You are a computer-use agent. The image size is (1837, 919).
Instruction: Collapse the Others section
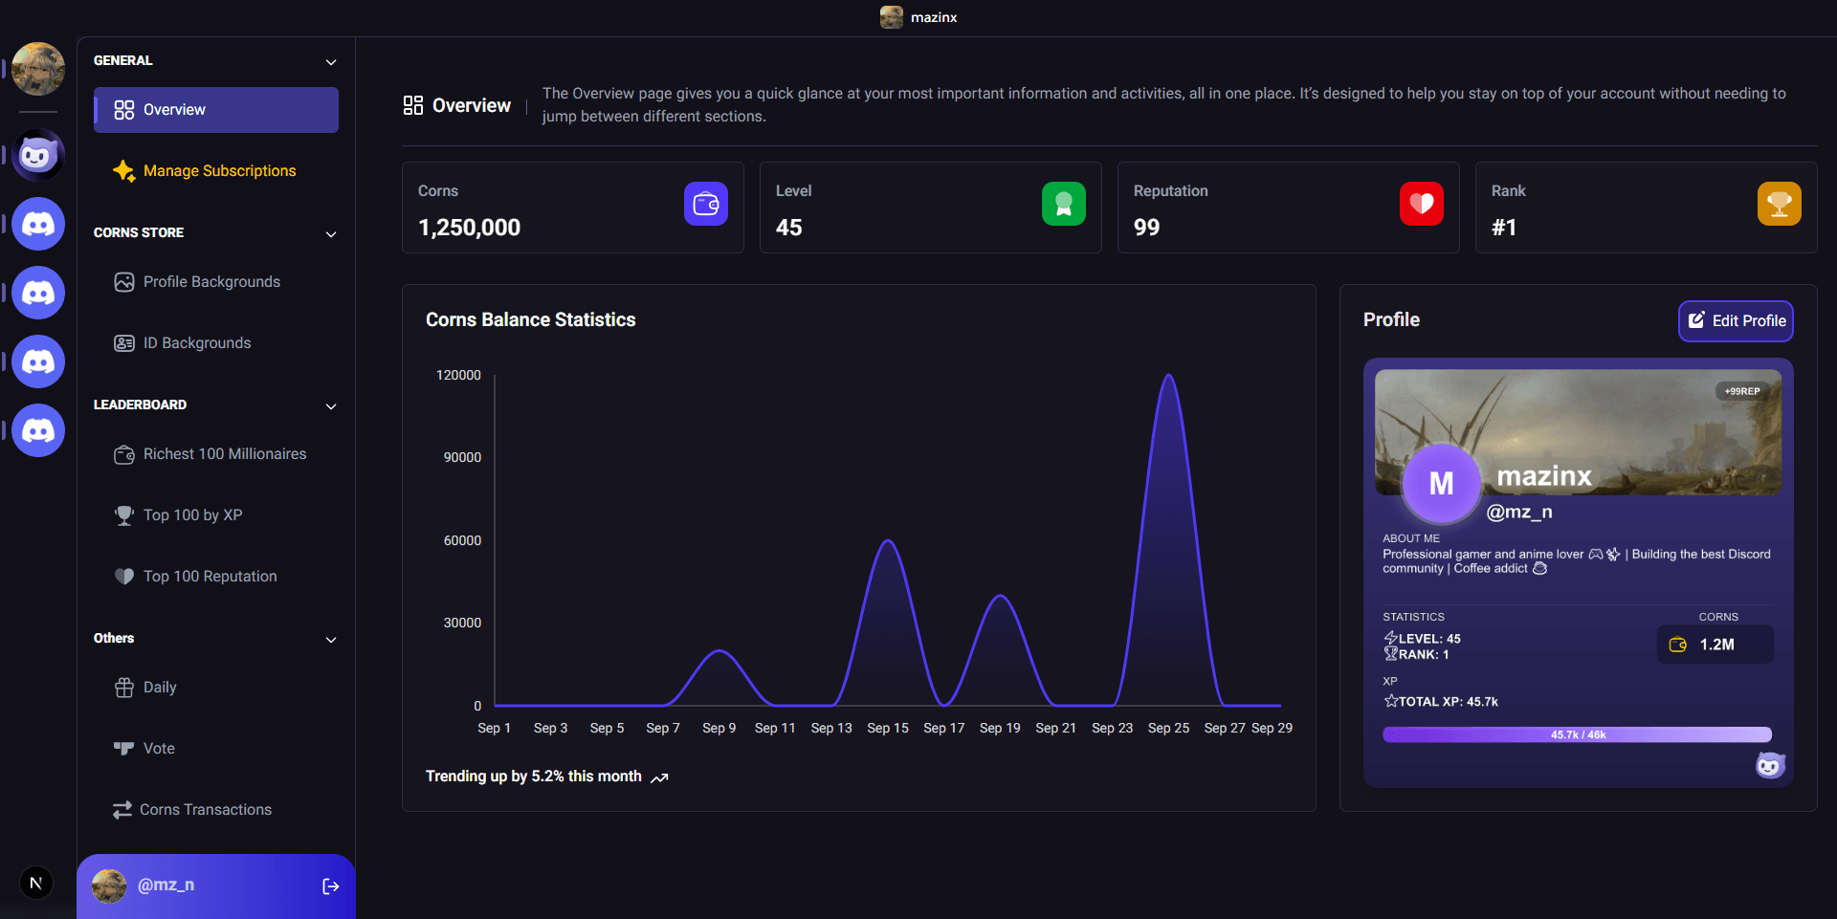point(330,639)
